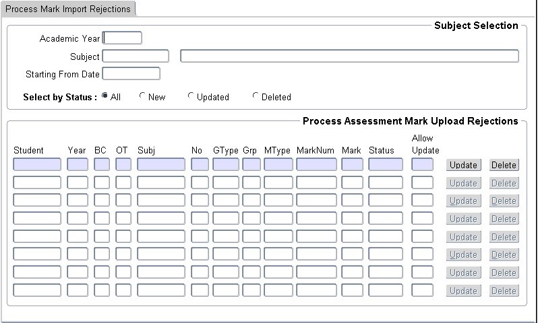Click the long Subject description field
The height and width of the screenshot is (323, 538).
pyautogui.click(x=349, y=57)
